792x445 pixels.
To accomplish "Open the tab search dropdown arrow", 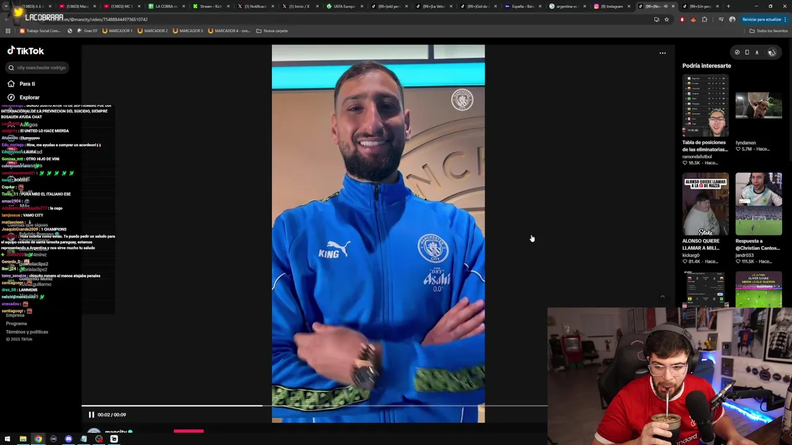I will 6,6.
